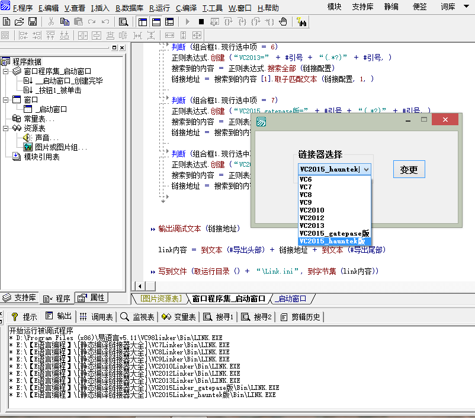Open the E.编辑 menu
475x419 pixels.
pos(49,8)
